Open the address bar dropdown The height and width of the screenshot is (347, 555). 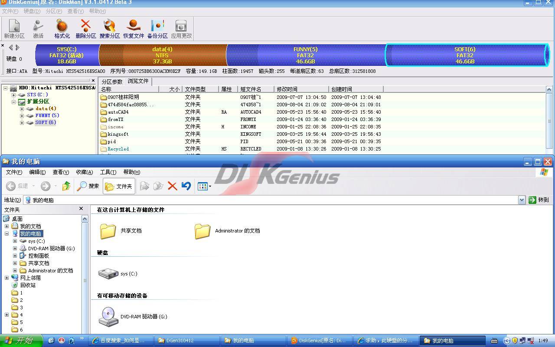[522, 200]
